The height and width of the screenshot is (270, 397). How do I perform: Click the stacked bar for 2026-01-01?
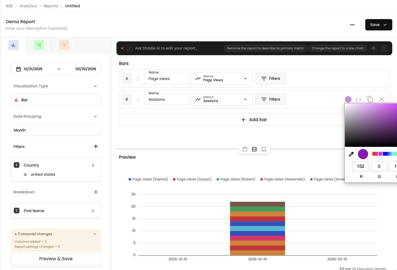pyautogui.click(x=257, y=228)
